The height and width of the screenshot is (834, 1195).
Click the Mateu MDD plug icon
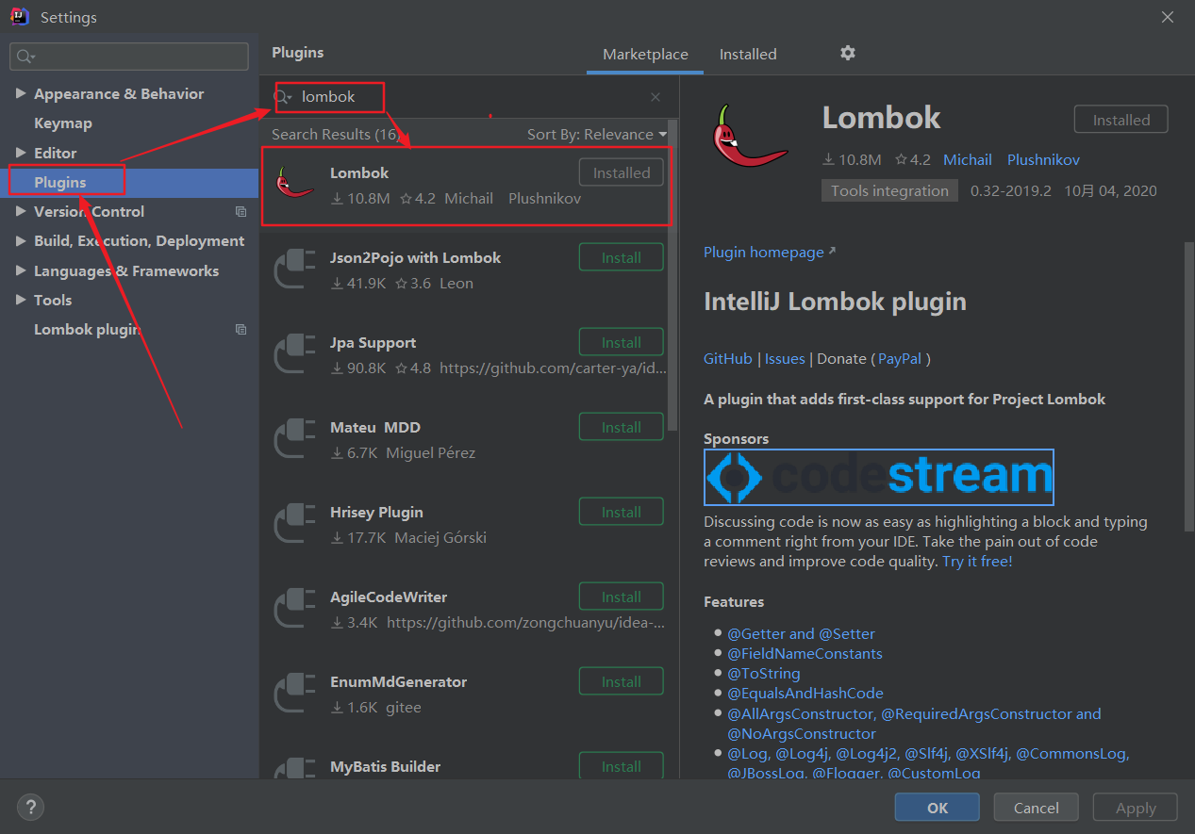[294, 438]
